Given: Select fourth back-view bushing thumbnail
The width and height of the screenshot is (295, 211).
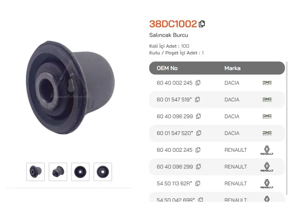Looking at the screenshot, I should [x=103, y=172].
